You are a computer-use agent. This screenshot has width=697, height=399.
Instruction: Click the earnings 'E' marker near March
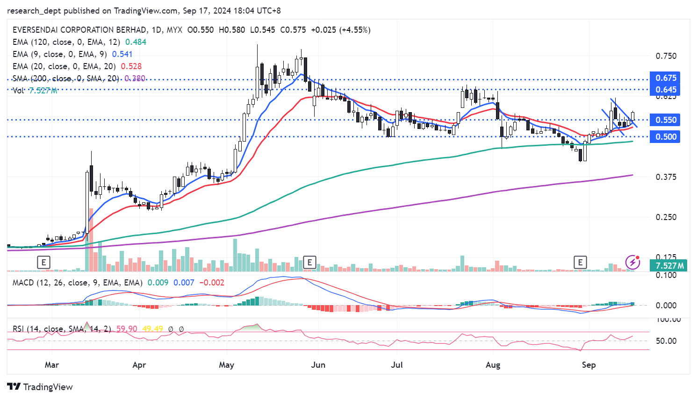[43, 263]
